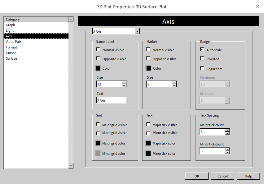Toggle Minor tick visible checkbox
The image size is (264, 184).
(x=148, y=133)
